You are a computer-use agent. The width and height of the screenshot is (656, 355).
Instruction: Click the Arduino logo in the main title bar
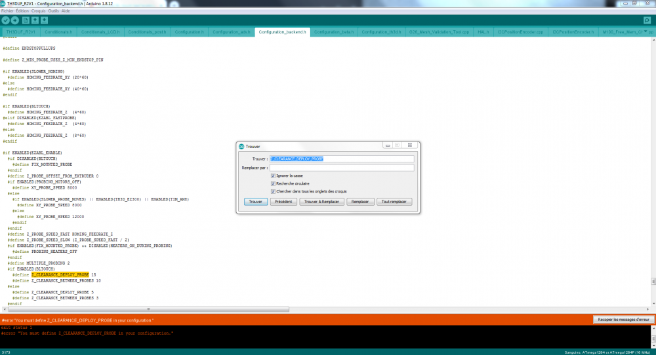[3, 3]
